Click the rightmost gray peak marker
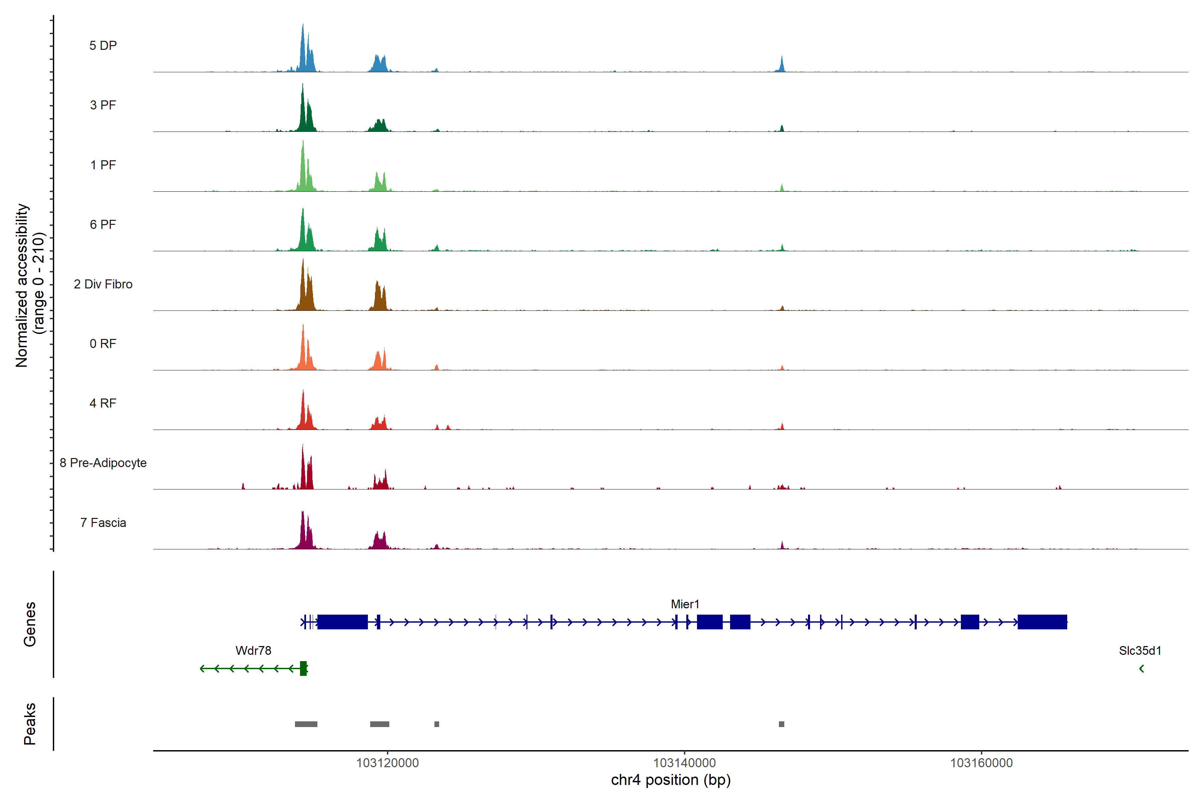Viewport: 1204px width, 803px height. tap(782, 724)
